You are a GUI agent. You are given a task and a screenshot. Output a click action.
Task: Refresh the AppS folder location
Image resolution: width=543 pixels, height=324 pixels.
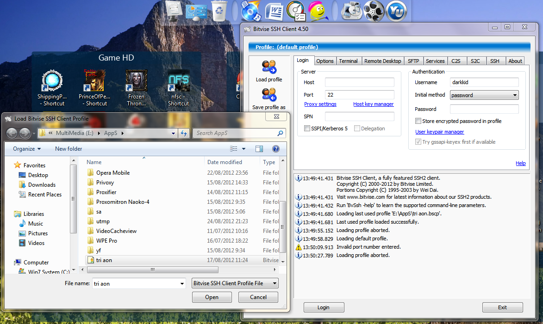coord(184,133)
